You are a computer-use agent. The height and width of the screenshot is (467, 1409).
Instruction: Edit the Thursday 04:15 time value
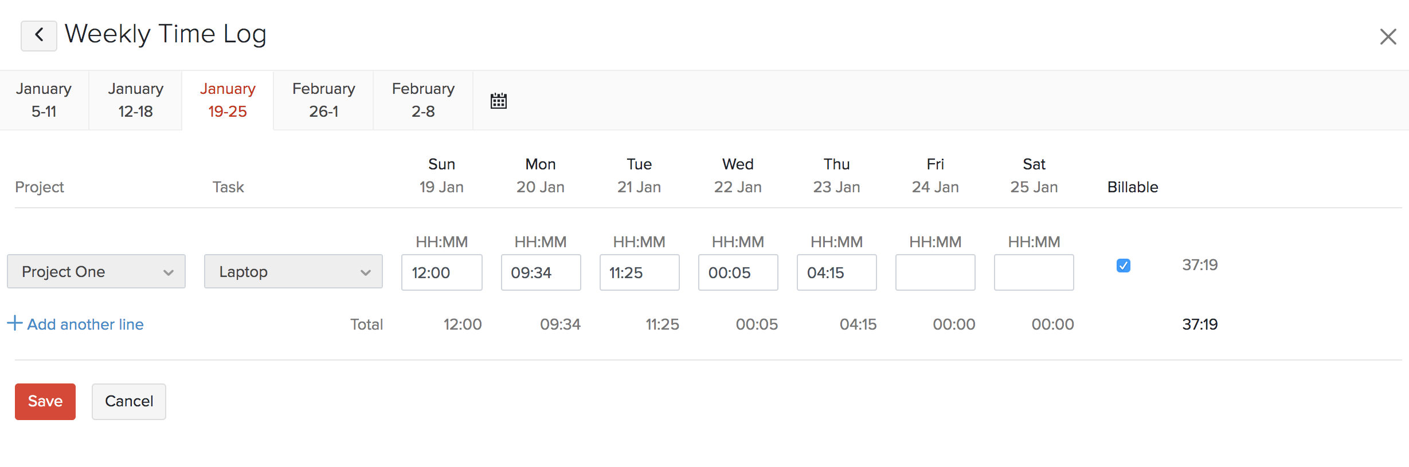(x=836, y=272)
